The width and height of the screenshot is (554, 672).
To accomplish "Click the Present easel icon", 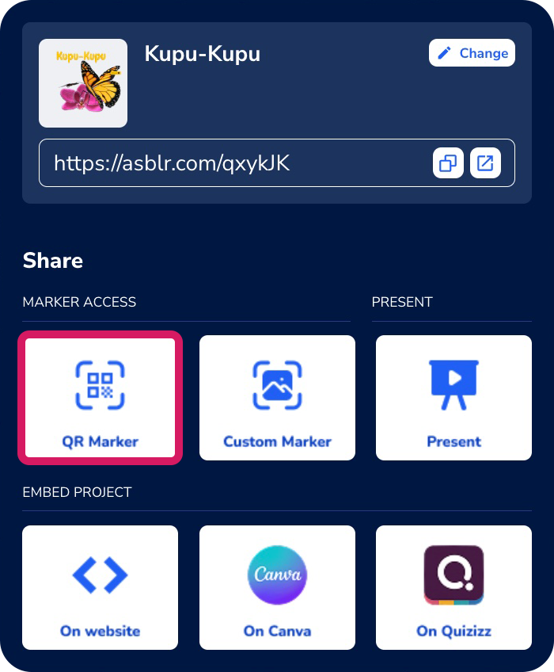I will [x=453, y=385].
